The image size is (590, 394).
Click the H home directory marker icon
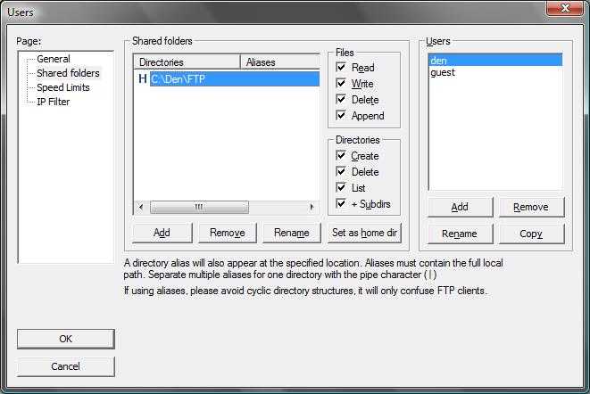[142, 79]
